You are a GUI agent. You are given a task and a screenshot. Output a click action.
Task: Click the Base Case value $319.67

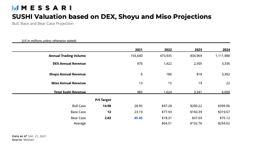[x=224, y=112]
